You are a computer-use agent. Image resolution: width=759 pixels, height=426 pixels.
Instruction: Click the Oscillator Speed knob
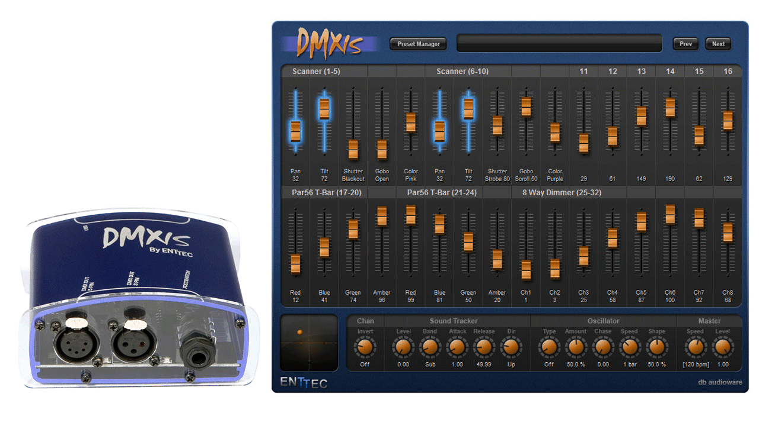click(x=630, y=347)
